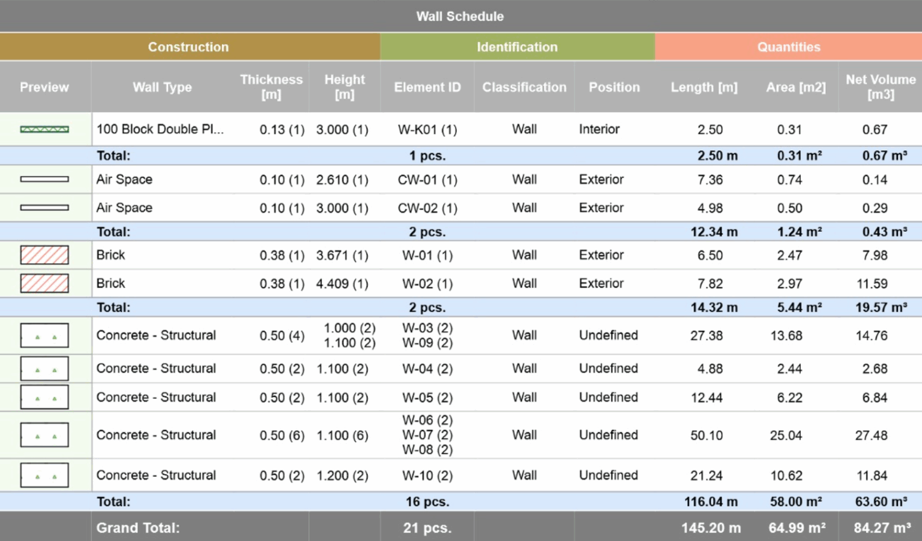Viewport: 922px width, 541px height.
Task: Click the Grand Total label
Action: click(138, 528)
